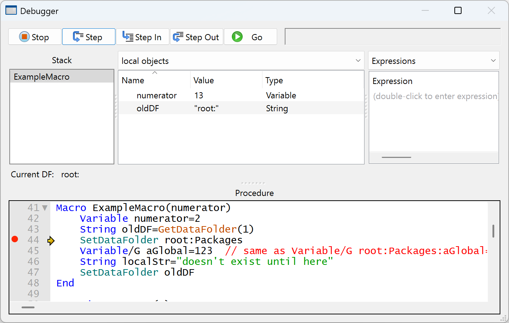Open the local objects dropdown

point(241,61)
